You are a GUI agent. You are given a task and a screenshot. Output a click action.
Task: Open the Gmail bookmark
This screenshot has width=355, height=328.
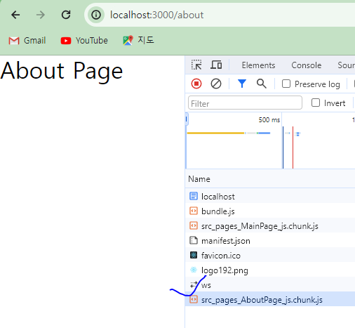click(27, 41)
